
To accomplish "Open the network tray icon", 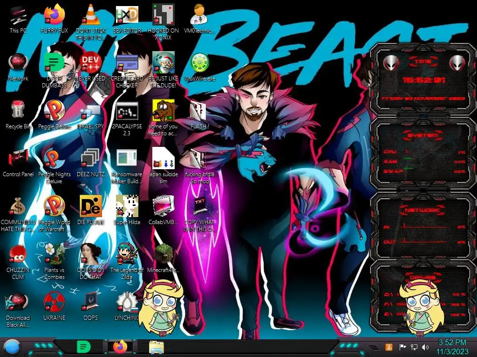I will pos(414,347).
